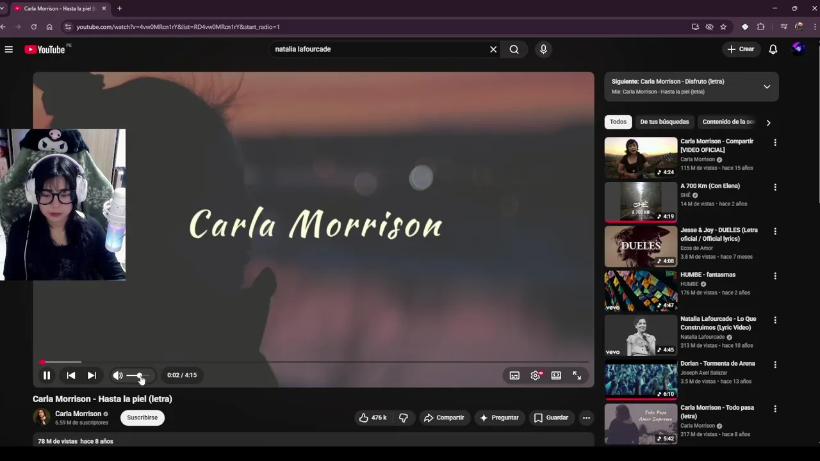Open options menu for Lo Que Construimos
This screenshot has height=461, width=820.
click(775, 320)
